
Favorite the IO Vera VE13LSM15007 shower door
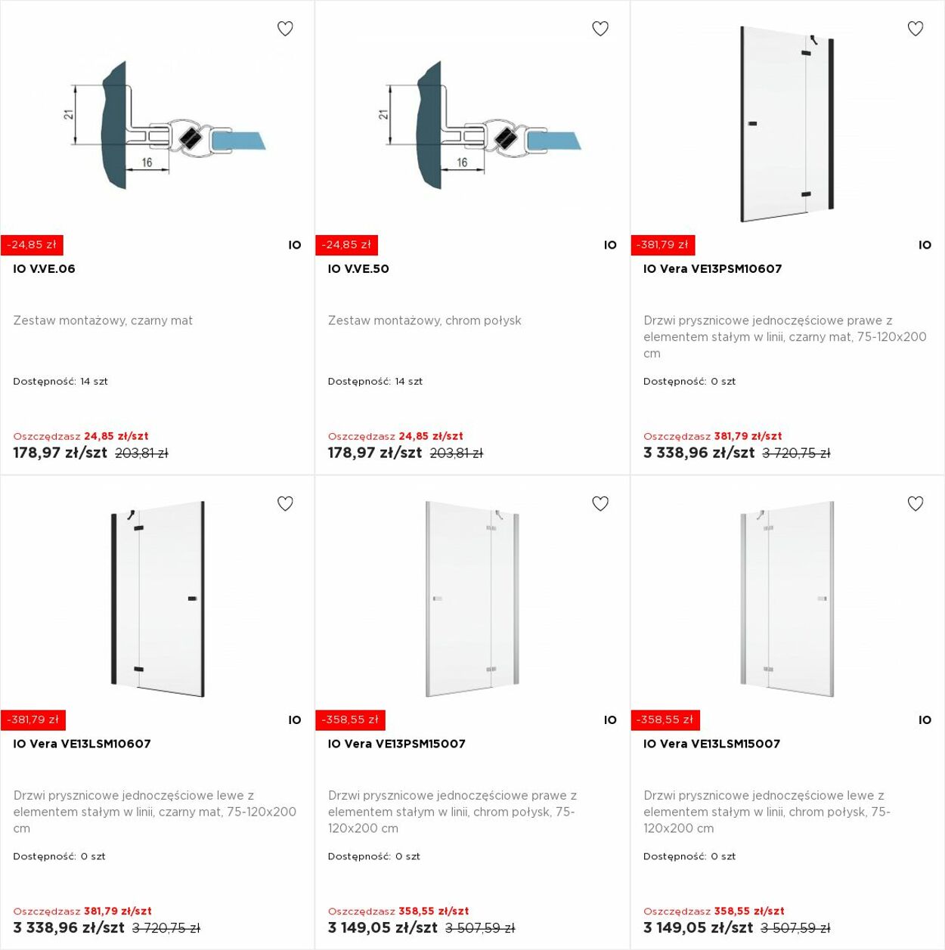click(916, 503)
